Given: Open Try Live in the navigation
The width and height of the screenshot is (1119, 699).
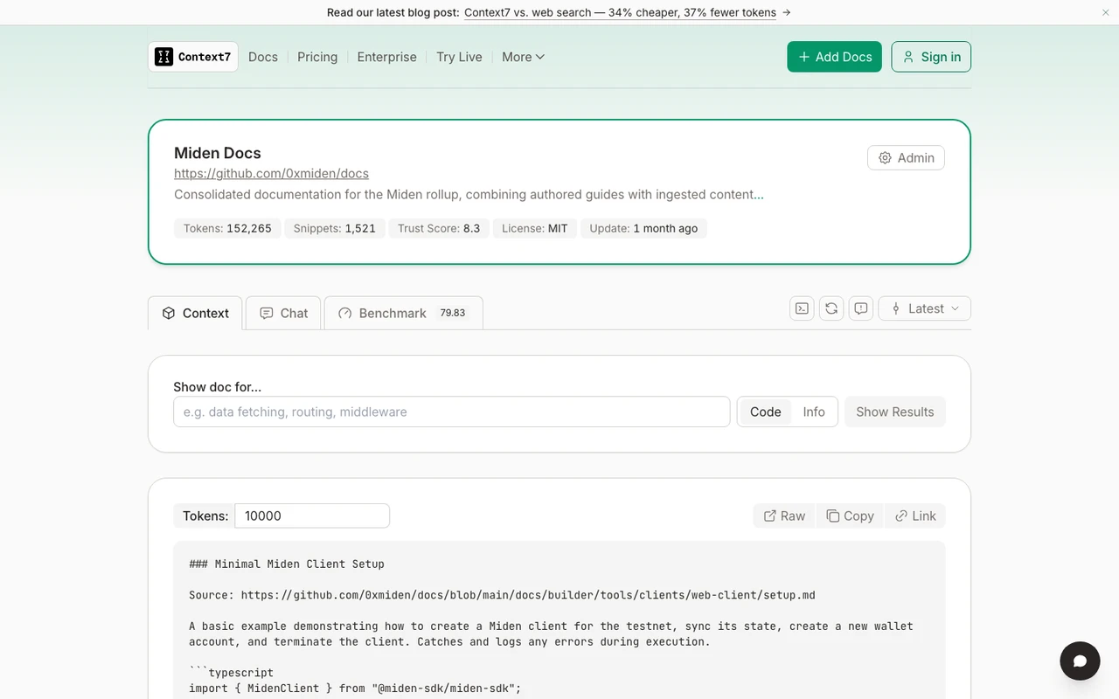Looking at the screenshot, I should [x=459, y=57].
